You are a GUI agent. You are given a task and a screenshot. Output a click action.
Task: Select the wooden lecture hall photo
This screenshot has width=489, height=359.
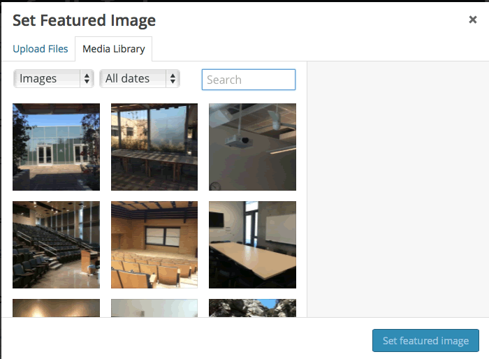[154, 244]
